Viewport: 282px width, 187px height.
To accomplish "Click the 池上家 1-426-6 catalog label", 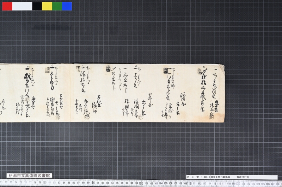I will coord(198,177).
